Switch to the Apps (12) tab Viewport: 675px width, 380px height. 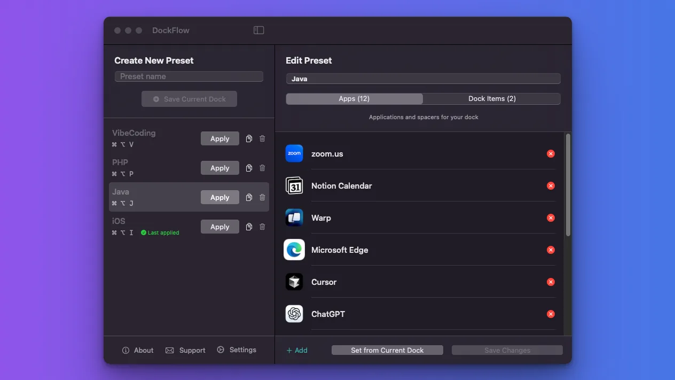pyautogui.click(x=354, y=98)
